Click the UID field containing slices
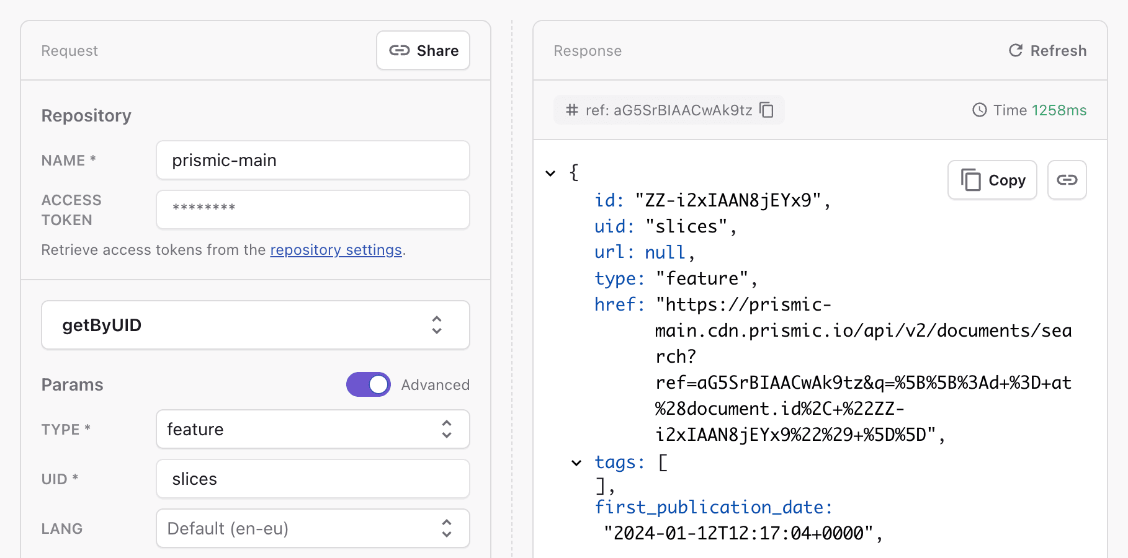Image resolution: width=1128 pixels, height=558 pixels. pyautogui.click(x=312, y=479)
